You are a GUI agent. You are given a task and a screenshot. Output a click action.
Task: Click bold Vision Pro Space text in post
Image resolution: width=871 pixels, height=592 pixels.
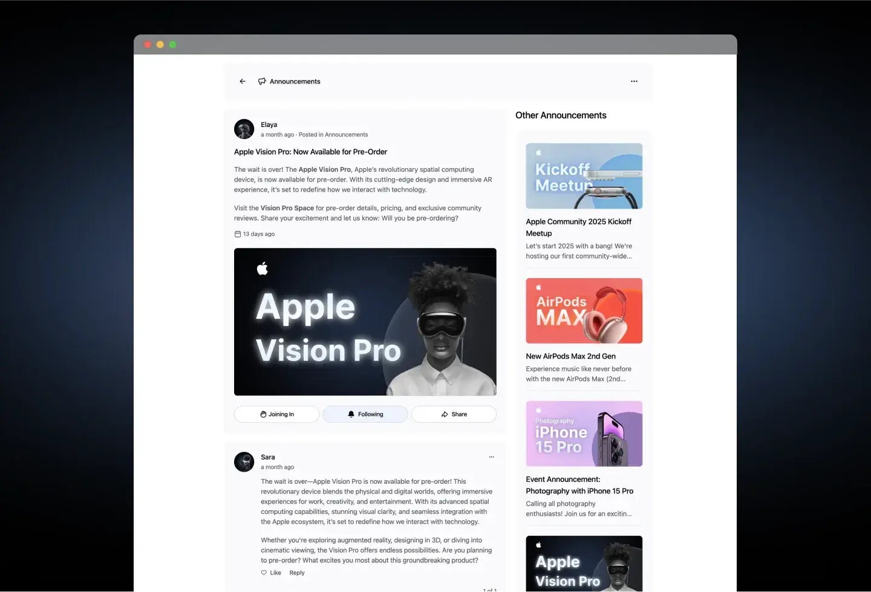pos(287,208)
